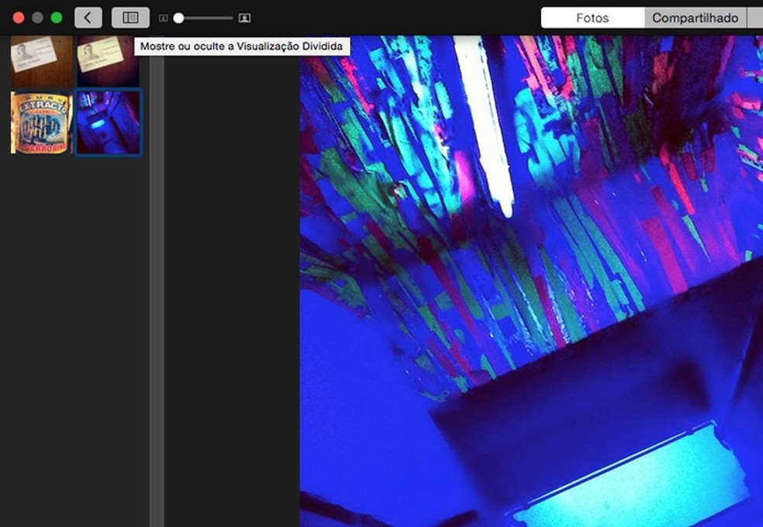
Task: Close the window with red button
Action: coord(19,18)
